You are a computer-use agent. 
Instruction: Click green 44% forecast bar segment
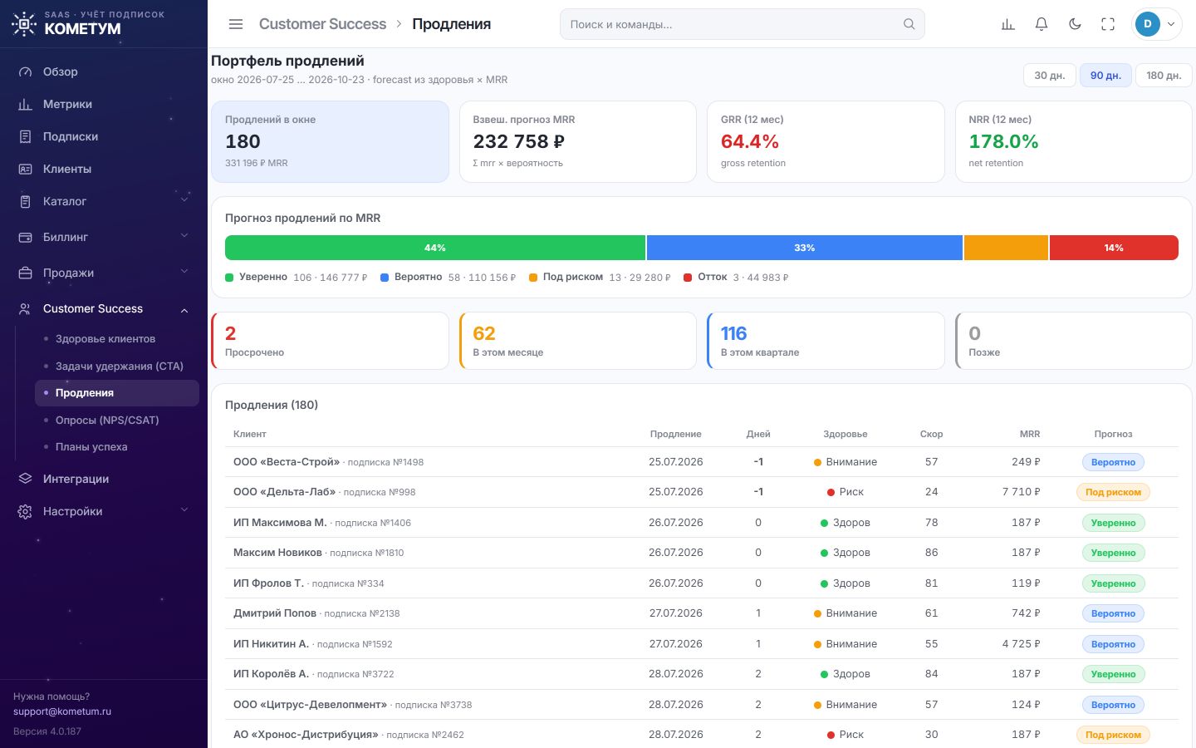pos(435,248)
